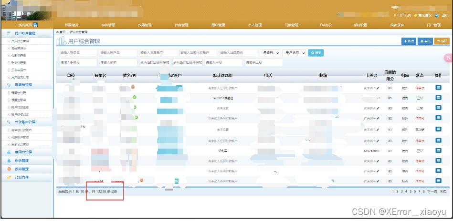Go to page 8 in pagination
Image resolution: width=453 pixels, height=221 pixels.
point(423,191)
